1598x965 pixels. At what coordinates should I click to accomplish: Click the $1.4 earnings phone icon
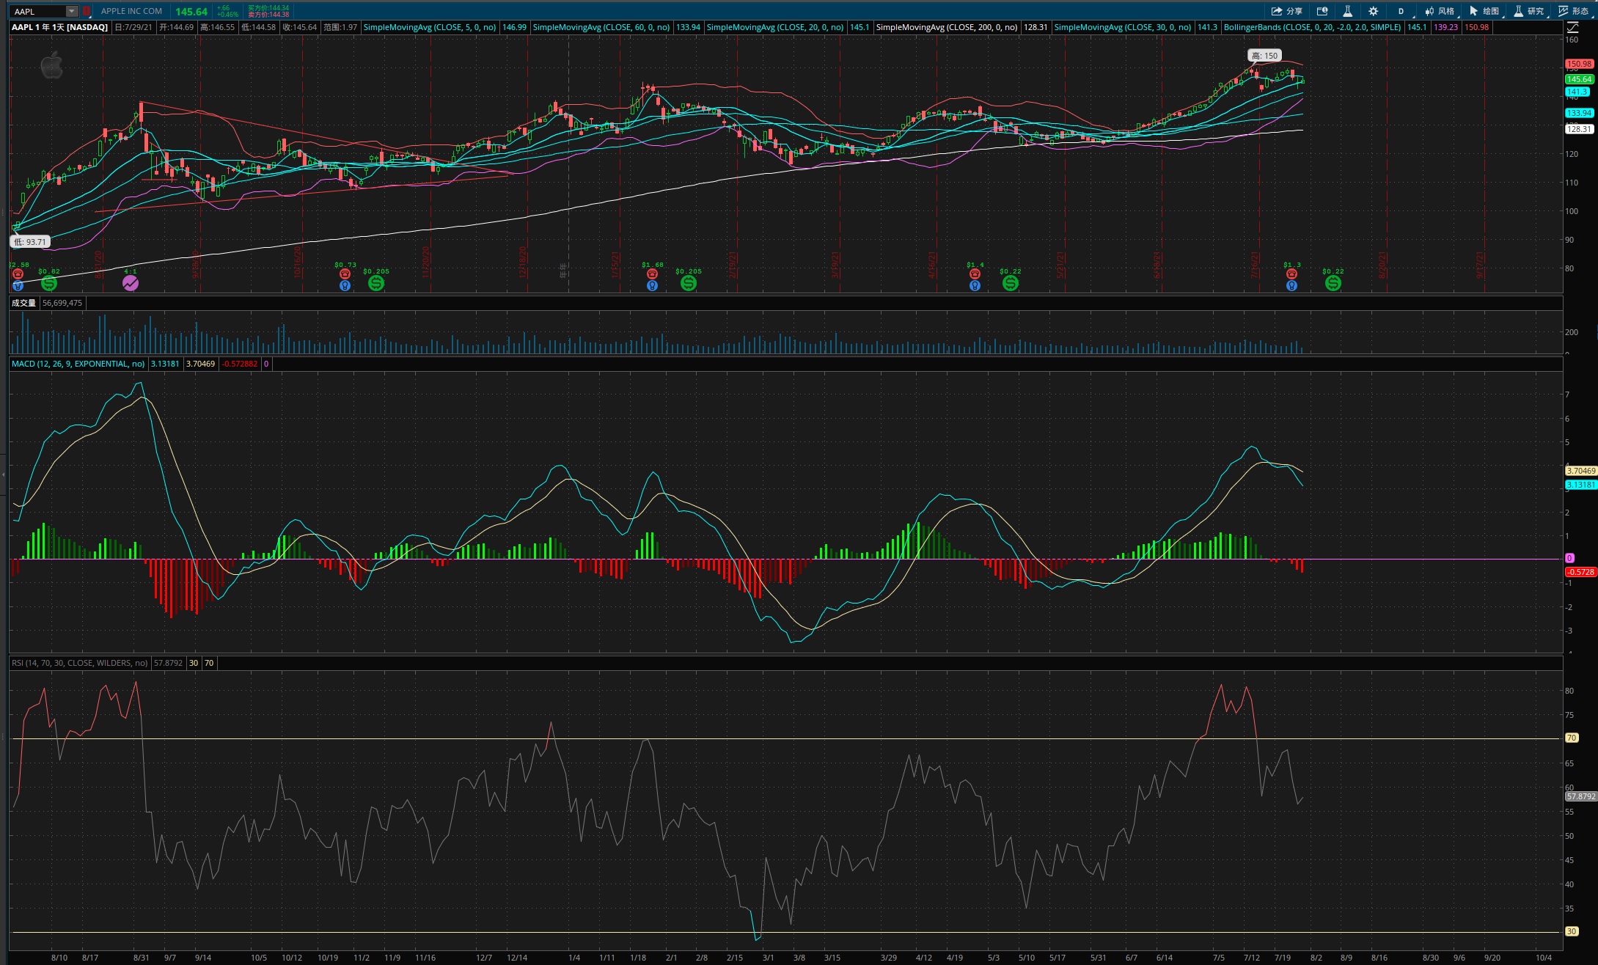click(975, 274)
